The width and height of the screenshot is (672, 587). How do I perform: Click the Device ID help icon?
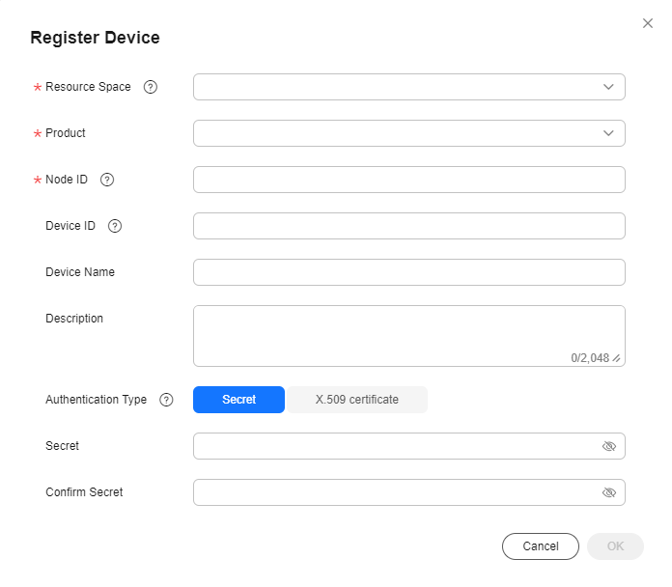115,226
